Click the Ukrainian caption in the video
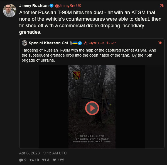167x165 pixels. 92,139
